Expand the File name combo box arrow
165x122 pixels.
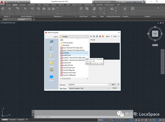[x=108, y=85]
